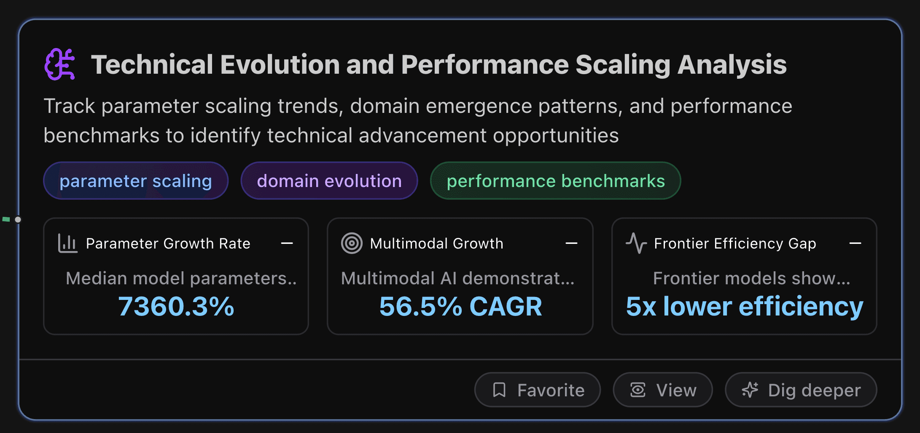Select the Technical Evolution analysis card title
920x433 pixels.
pyautogui.click(x=439, y=64)
